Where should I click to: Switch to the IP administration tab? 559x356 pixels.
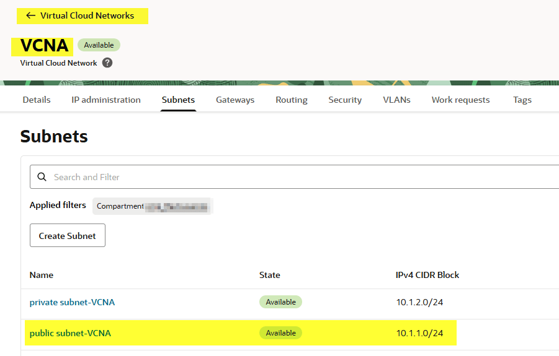pyautogui.click(x=106, y=100)
